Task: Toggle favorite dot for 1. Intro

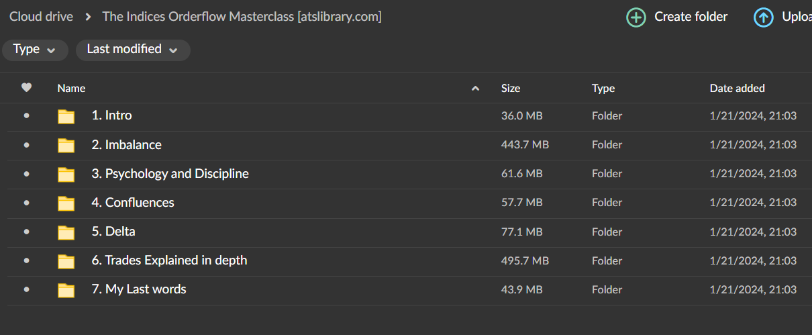Action: (27, 116)
